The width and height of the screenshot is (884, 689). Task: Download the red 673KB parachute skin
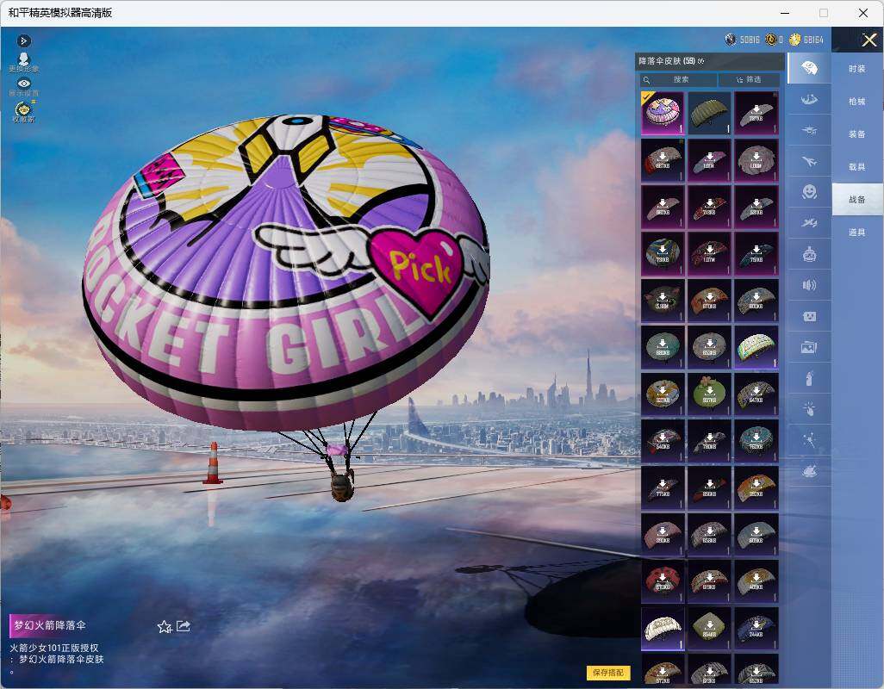coord(663,580)
